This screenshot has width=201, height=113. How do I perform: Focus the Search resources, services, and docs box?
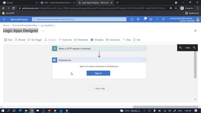tap(79, 19)
